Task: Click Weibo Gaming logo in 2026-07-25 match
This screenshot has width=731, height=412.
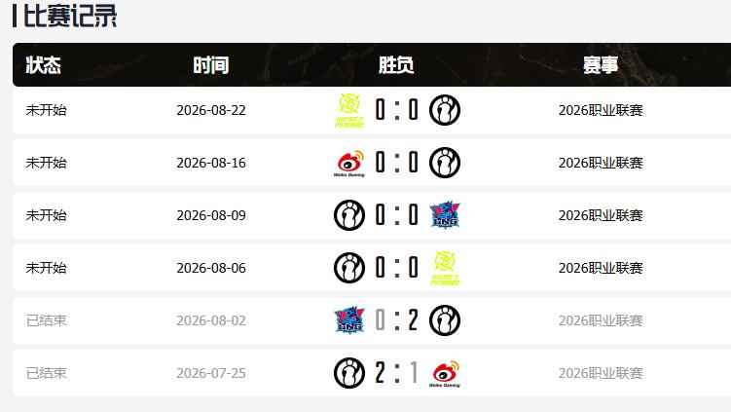Action: [444, 373]
